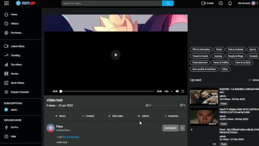This screenshot has height=146, width=259.
Task: Open Purchases in the sidebar
Action: (13, 33)
